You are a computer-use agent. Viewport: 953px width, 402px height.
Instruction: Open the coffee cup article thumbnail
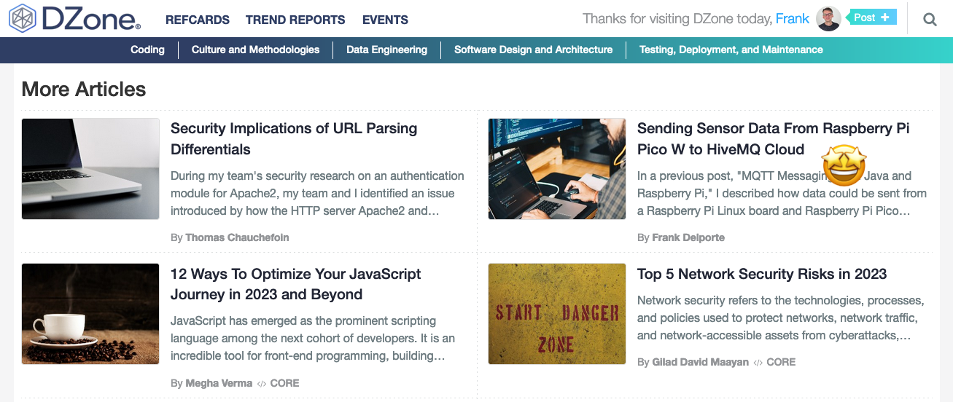90,314
